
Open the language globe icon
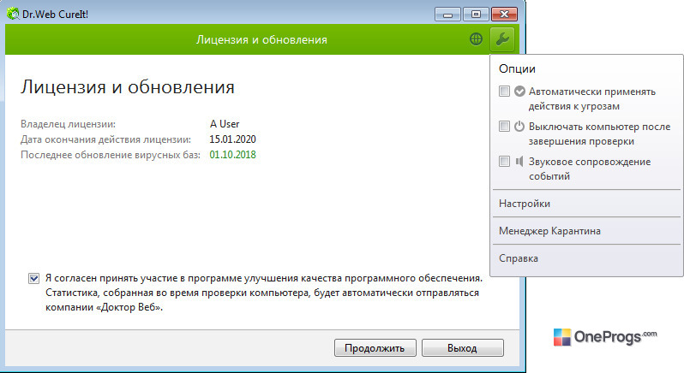click(x=476, y=39)
